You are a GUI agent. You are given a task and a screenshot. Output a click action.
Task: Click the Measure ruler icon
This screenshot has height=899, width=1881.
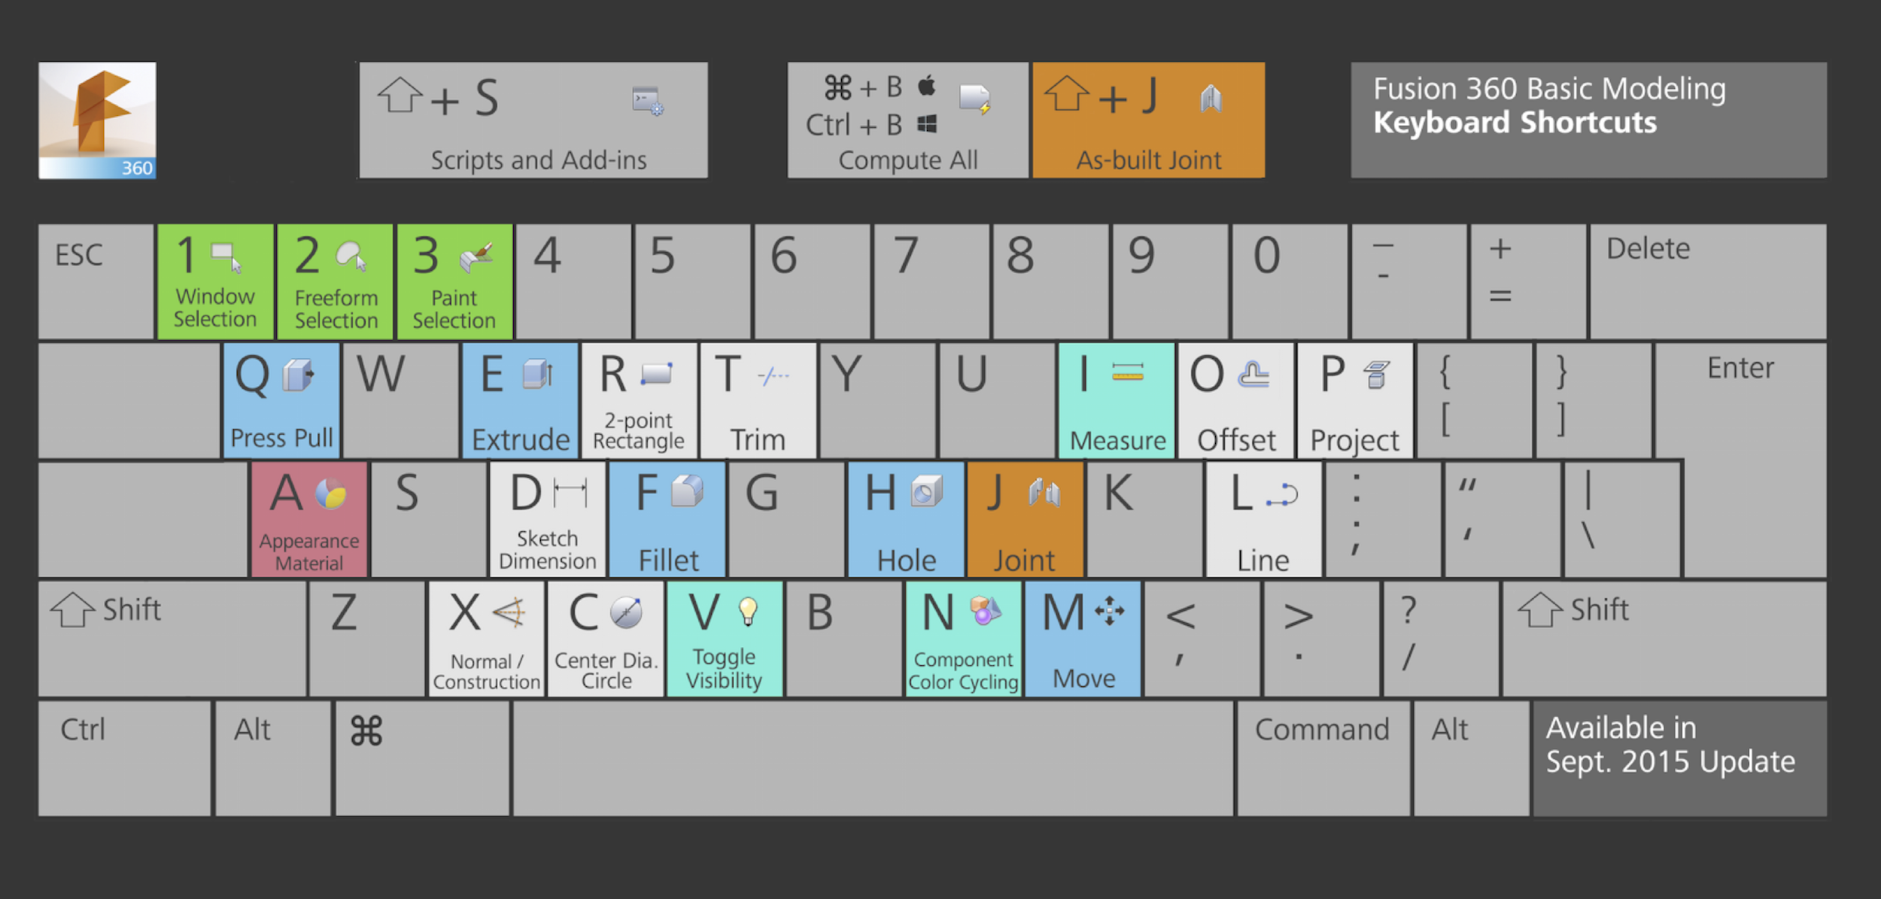[1127, 372]
